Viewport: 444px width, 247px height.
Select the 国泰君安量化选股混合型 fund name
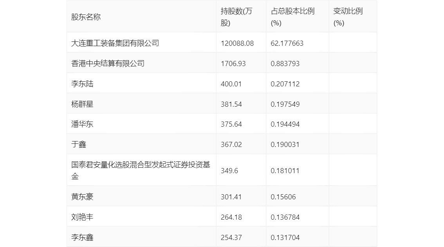click(141, 171)
